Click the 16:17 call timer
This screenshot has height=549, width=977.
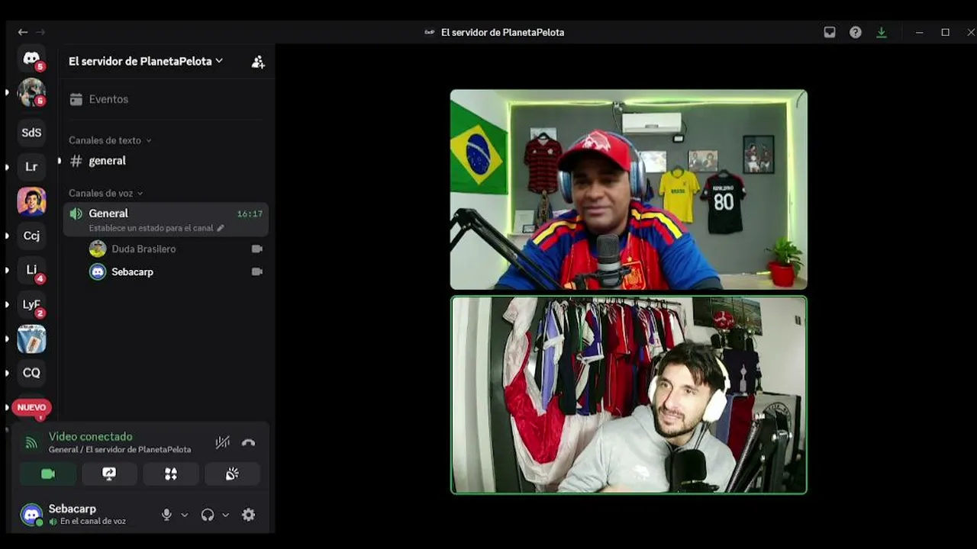(250, 214)
